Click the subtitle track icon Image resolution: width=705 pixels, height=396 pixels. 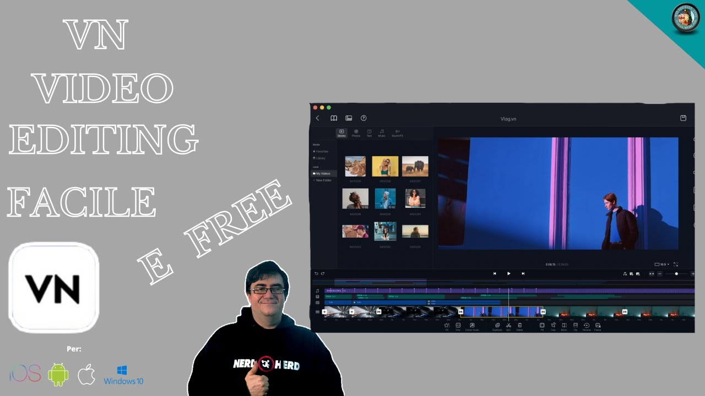[317, 302]
